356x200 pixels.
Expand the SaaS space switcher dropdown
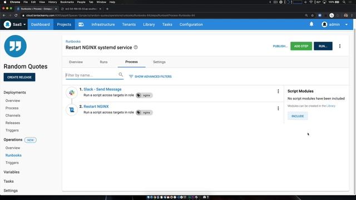(x=24, y=24)
